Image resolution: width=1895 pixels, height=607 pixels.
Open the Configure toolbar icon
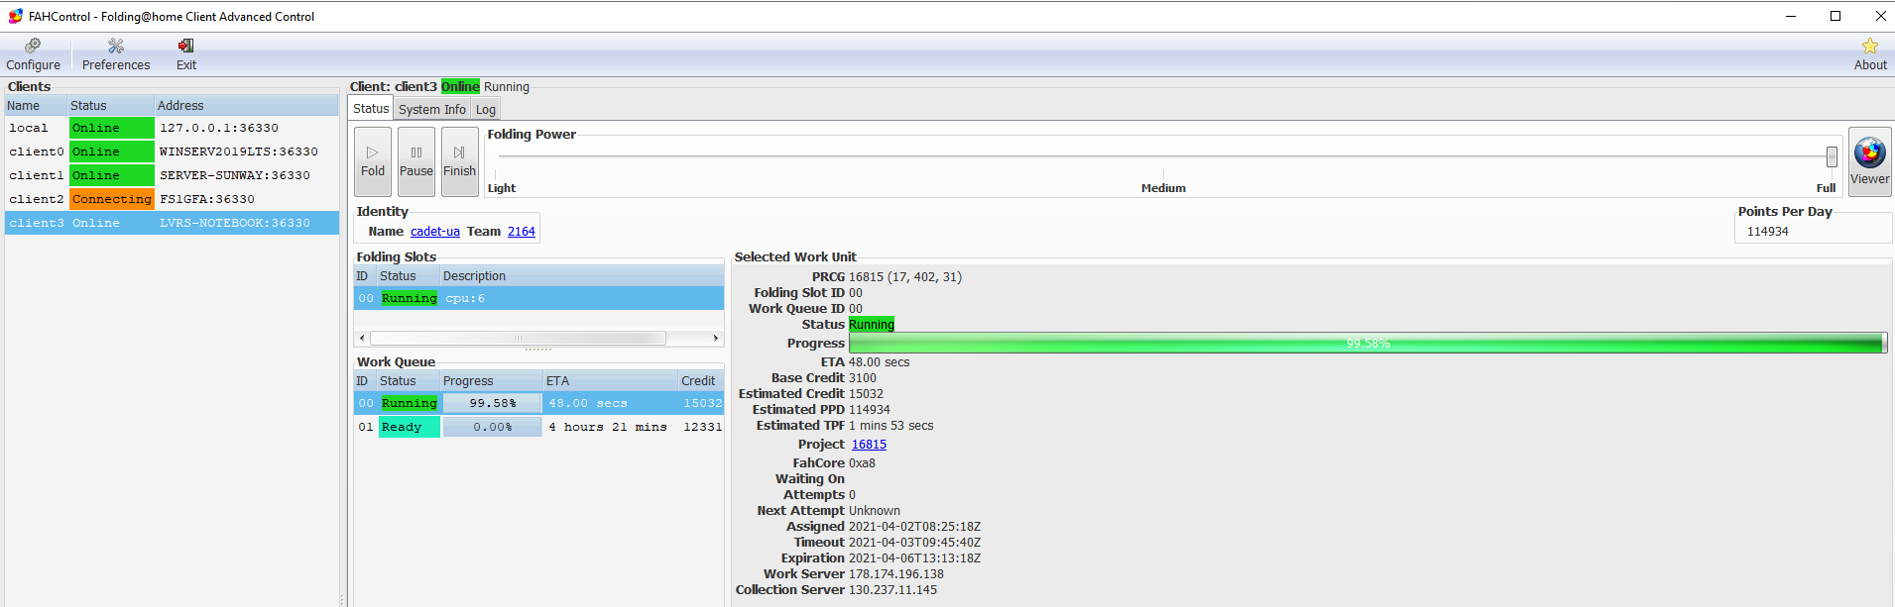(33, 47)
